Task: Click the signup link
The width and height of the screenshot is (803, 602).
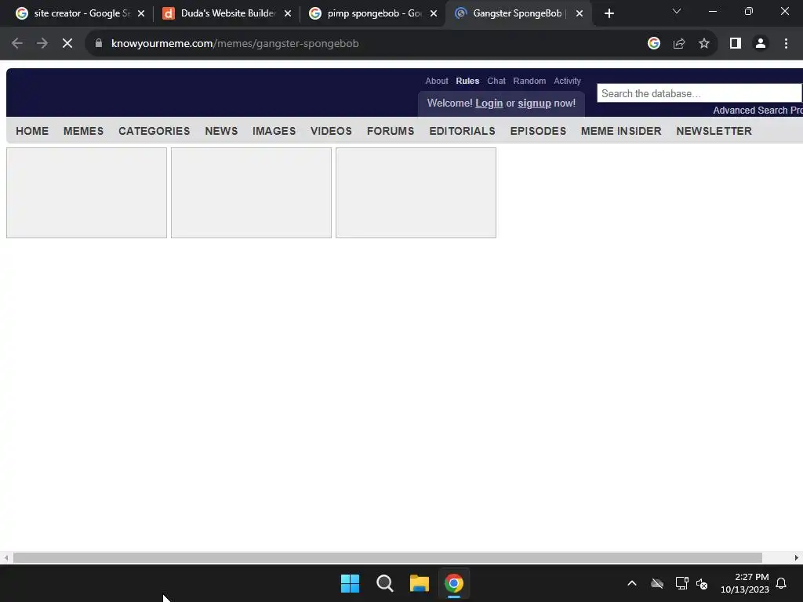Action: coord(534,103)
